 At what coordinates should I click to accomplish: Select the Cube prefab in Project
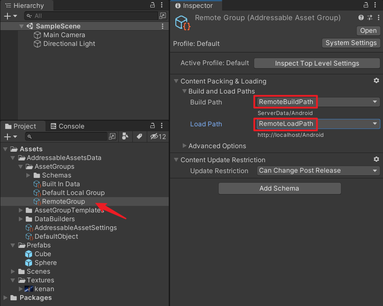tap(43, 254)
